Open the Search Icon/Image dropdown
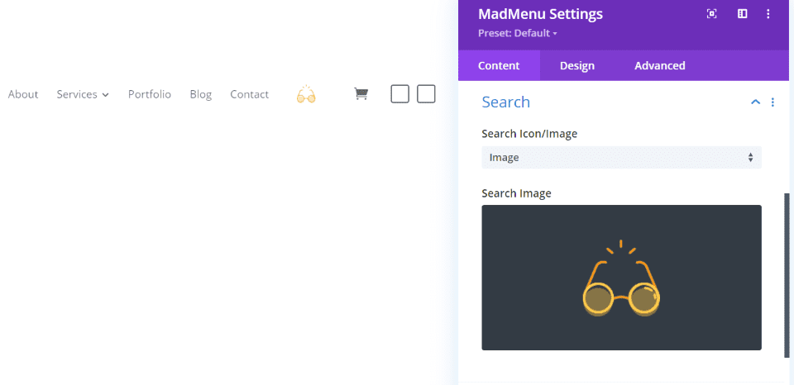 click(621, 157)
